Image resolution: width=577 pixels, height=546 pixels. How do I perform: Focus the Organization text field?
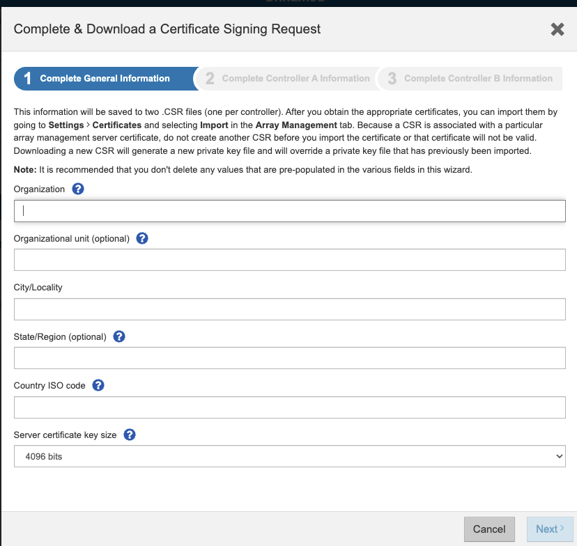[289, 211]
